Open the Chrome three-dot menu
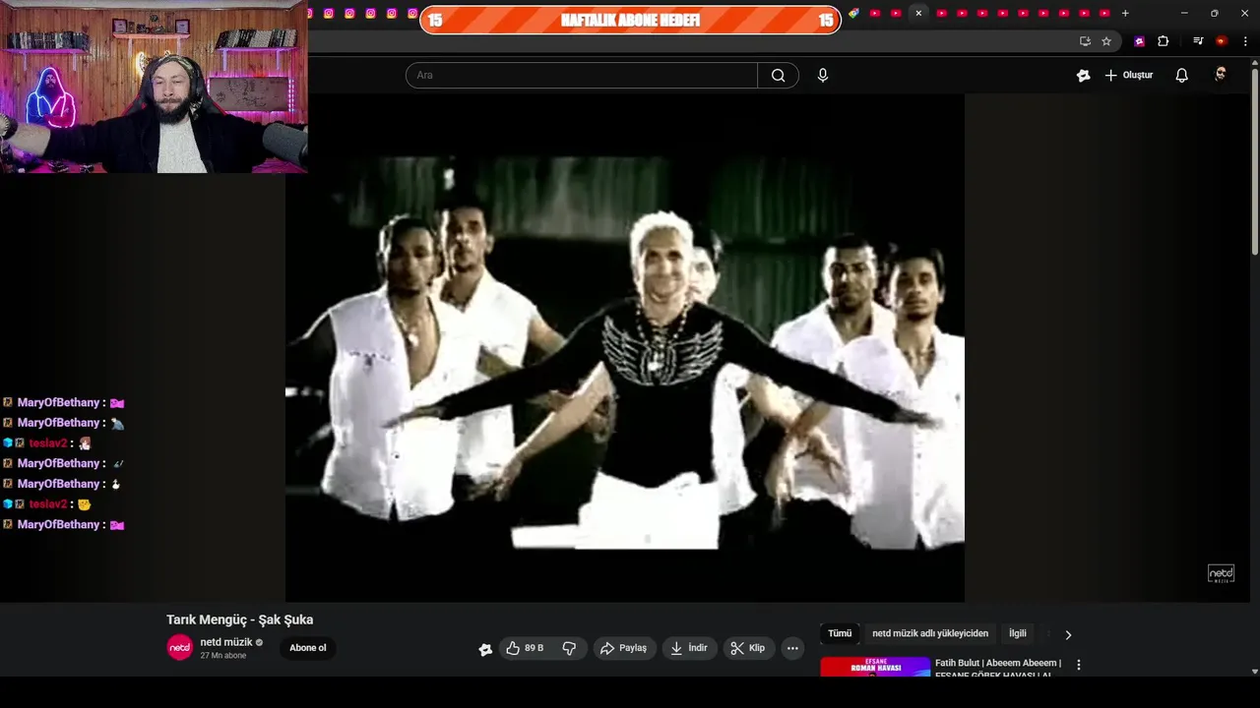 tap(1246, 41)
